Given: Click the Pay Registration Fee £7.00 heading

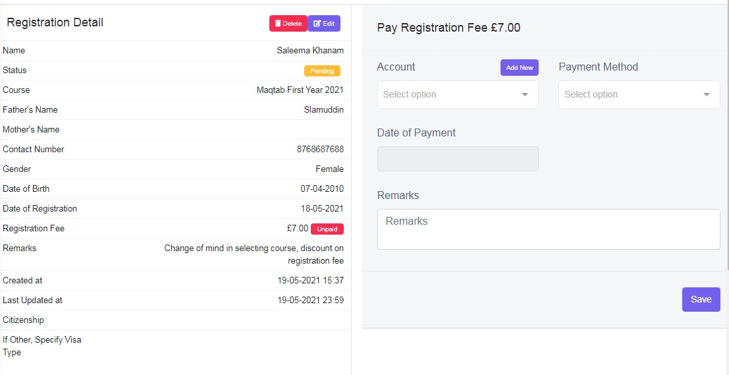Looking at the screenshot, I should coord(448,28).
